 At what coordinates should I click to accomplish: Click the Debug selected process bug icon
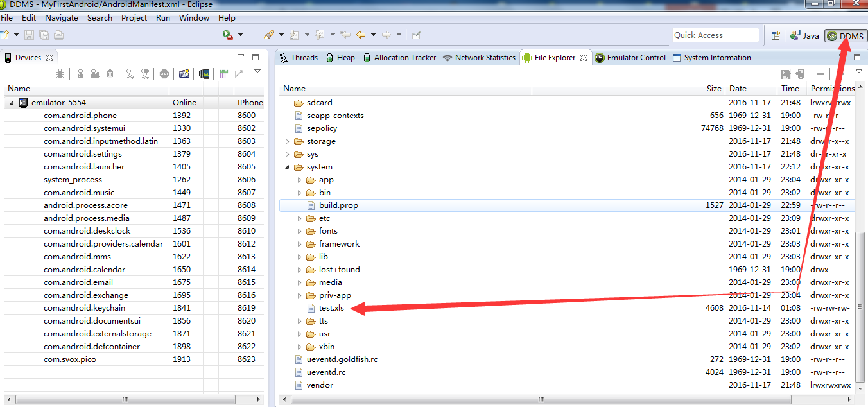click(x=60, y=74)
